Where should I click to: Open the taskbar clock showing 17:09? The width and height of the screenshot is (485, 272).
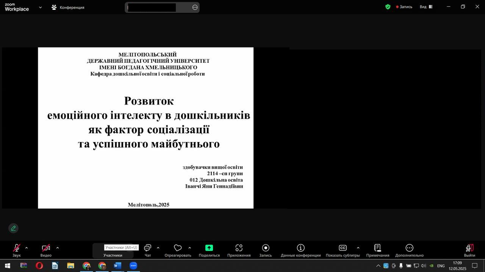(457, 266)
